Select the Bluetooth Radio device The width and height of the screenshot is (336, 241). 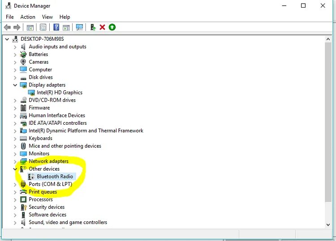click(x=55, y=177)
